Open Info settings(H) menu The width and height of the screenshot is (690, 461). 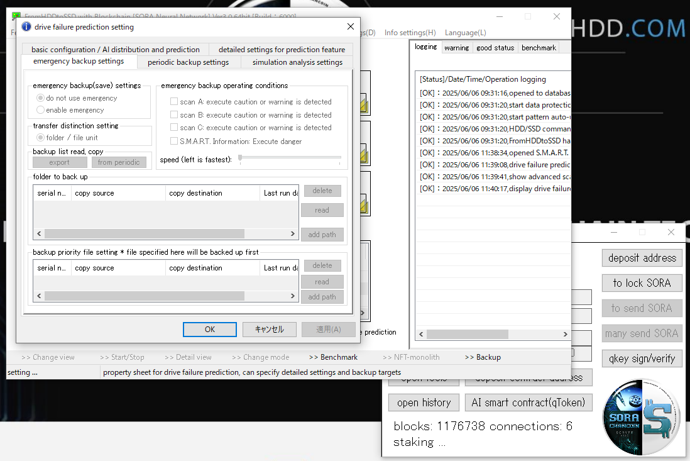coord(410,33)
